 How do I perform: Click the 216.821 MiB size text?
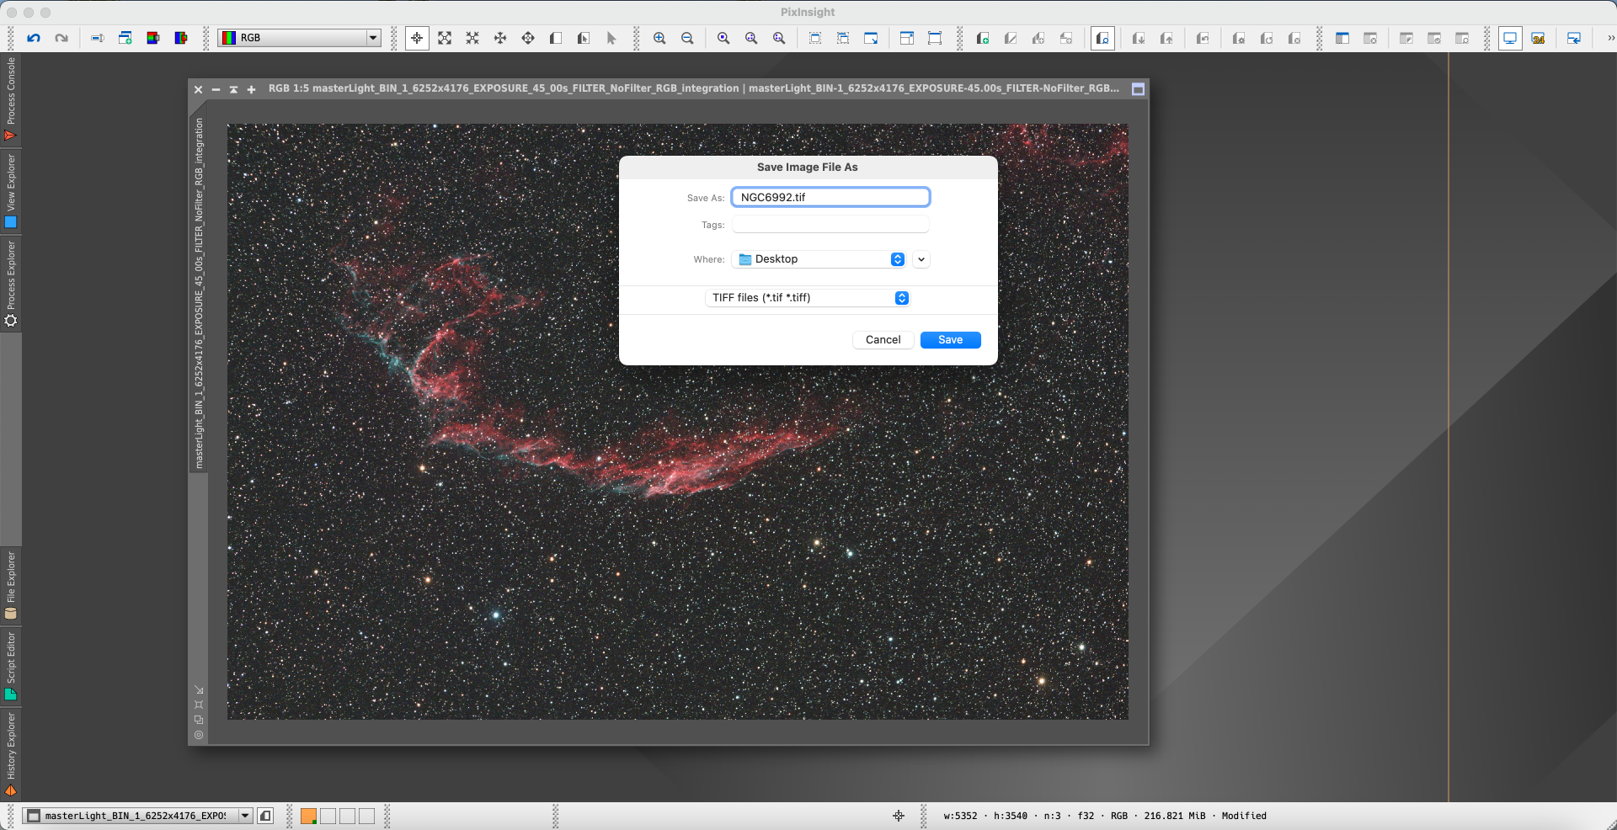(1174, 816)
